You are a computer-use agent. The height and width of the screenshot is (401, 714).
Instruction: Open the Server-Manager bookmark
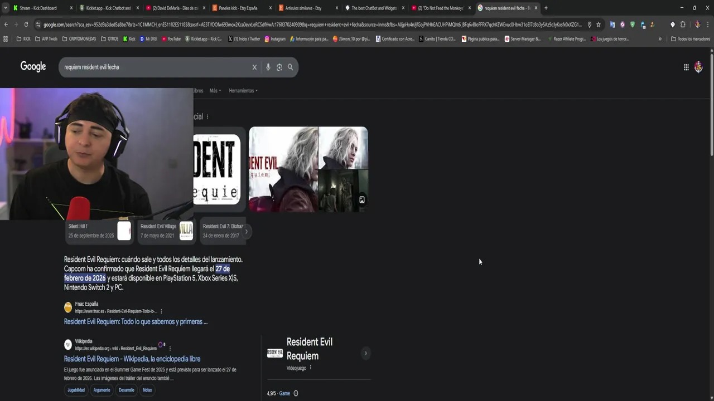coord(523,39)
